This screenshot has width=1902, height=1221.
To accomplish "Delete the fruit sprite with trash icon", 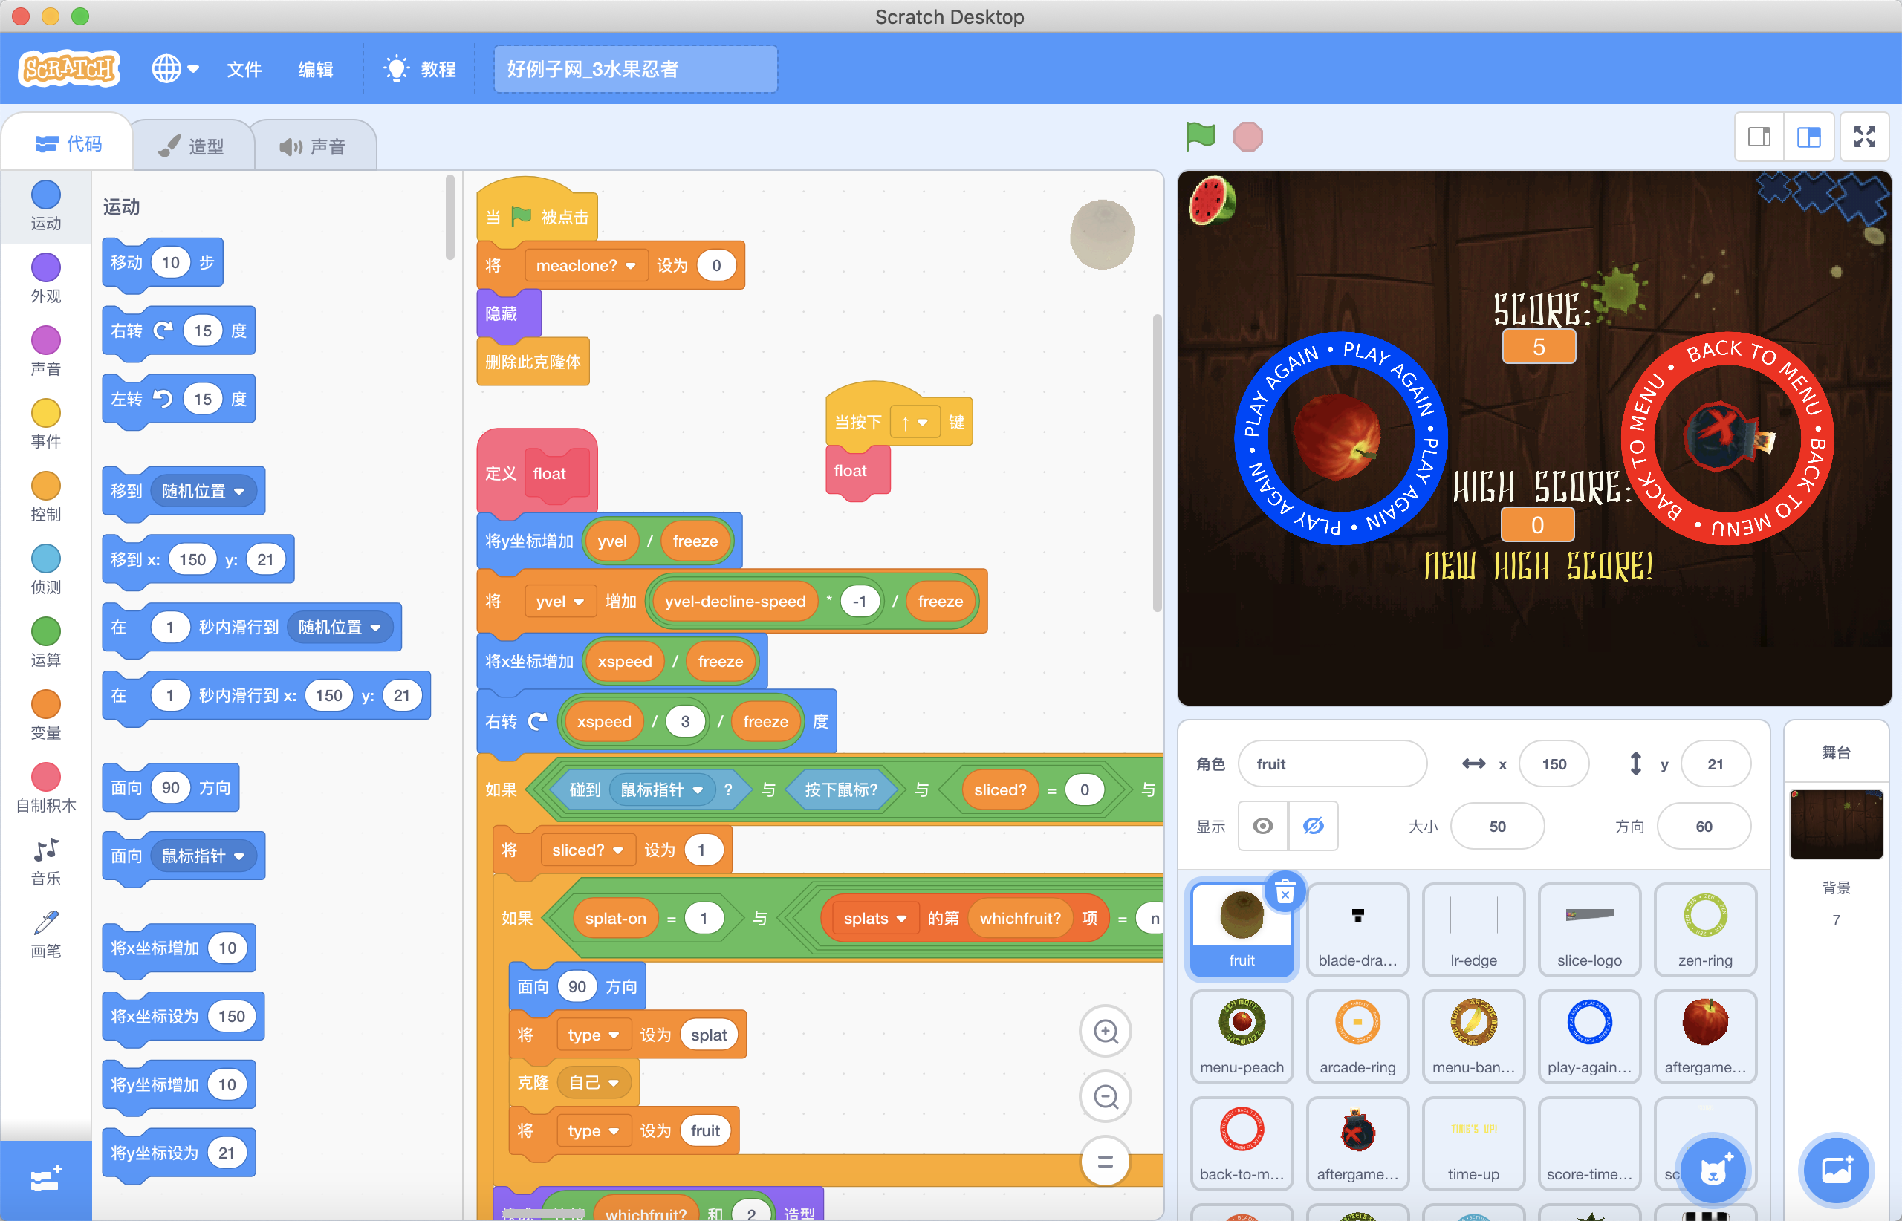I will coord(1285,893).
